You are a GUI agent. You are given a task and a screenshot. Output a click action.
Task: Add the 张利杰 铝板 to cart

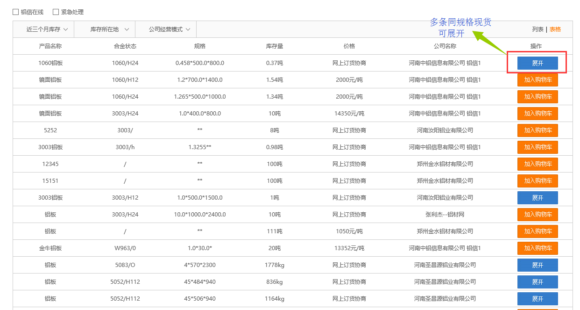pos(538,215)
